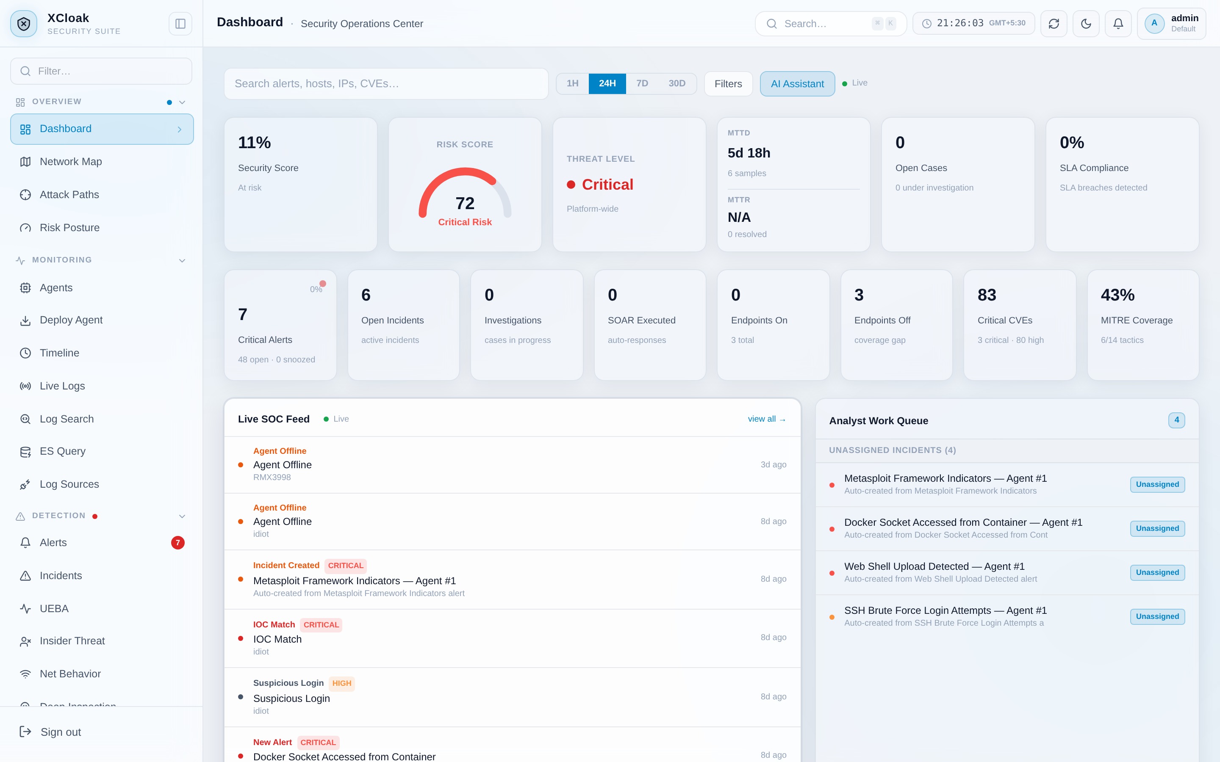This screenshot has width=1220, height=762.
Task: Click the Incidents warning triangle icon
Action: 25,576
